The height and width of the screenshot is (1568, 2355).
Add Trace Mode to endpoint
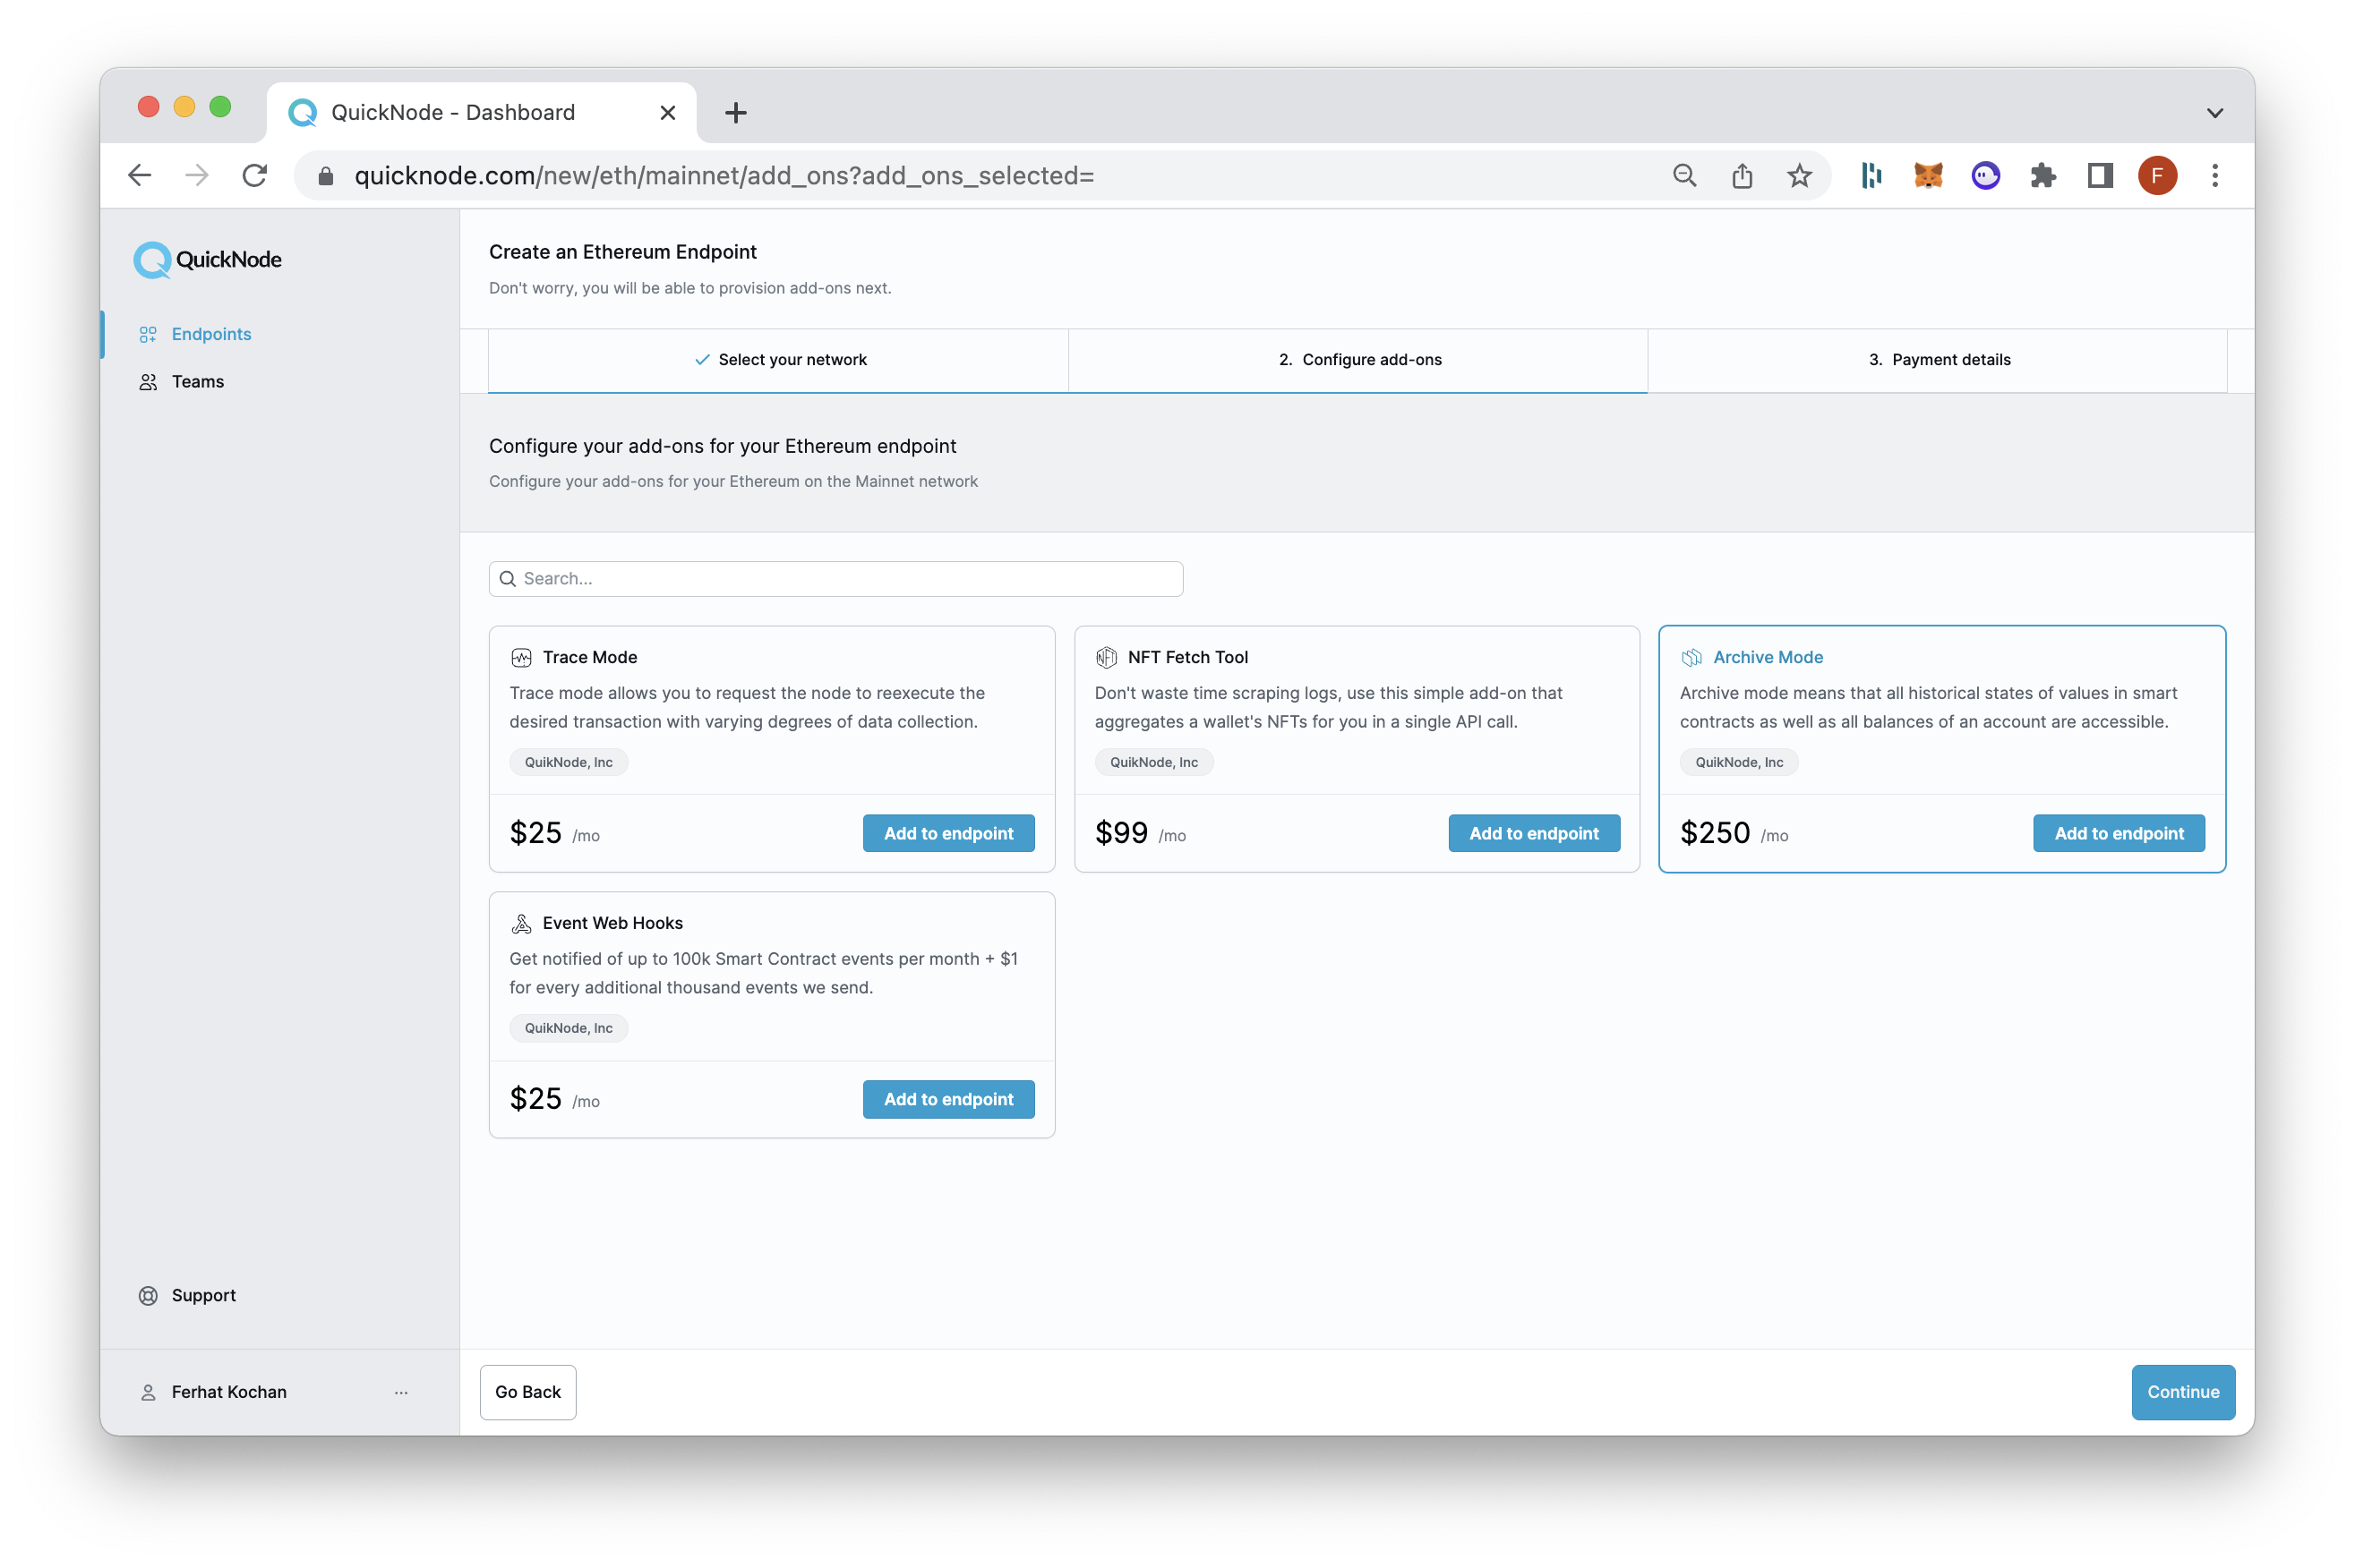[x=948, y=833]
